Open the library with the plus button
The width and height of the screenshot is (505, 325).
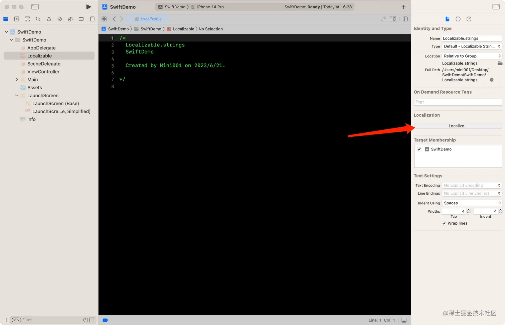tap(403, 7)
